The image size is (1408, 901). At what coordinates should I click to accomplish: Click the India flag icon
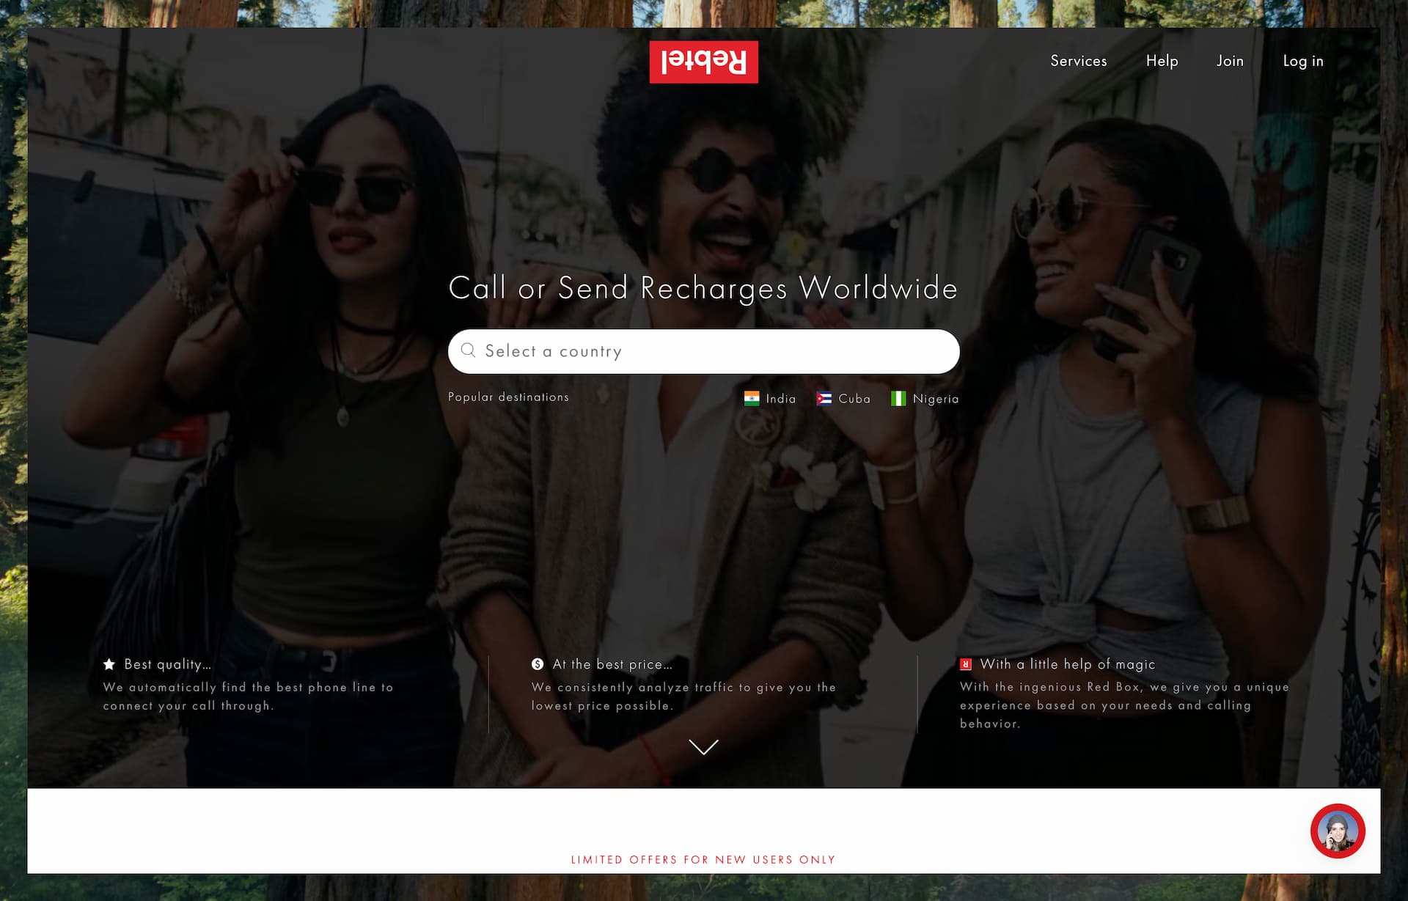click(x=752, y=398)
